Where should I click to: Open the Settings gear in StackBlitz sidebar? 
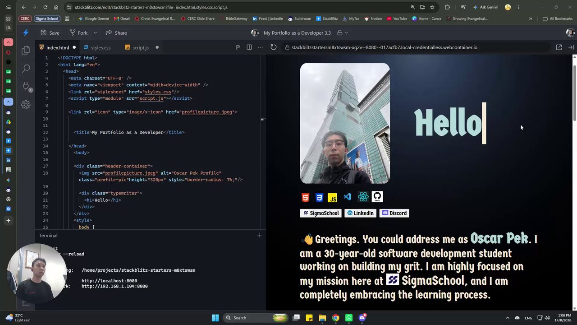pos(26,105)
